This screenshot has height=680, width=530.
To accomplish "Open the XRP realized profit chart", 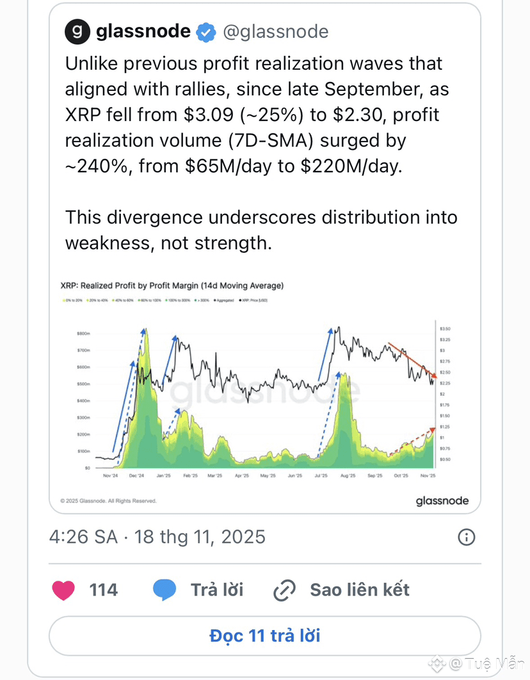I will 265,393.
